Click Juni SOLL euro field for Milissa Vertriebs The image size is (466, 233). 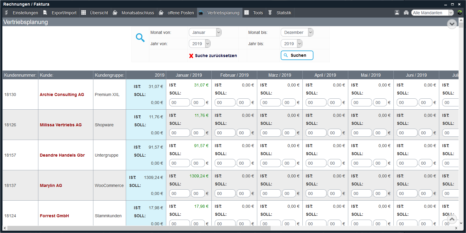[x=407, y=133]
